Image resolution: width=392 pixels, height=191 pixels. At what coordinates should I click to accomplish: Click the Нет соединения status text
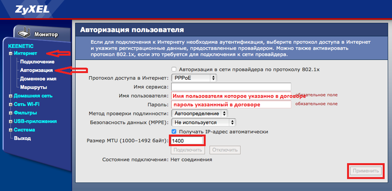coord(191,160)
